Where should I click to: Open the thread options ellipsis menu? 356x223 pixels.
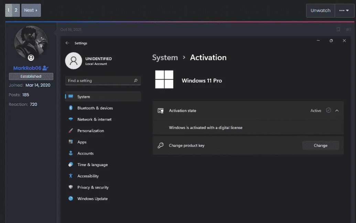click(344, 10)
